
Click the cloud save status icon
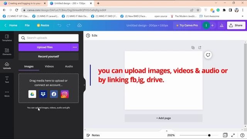click(x=80, y=25)
